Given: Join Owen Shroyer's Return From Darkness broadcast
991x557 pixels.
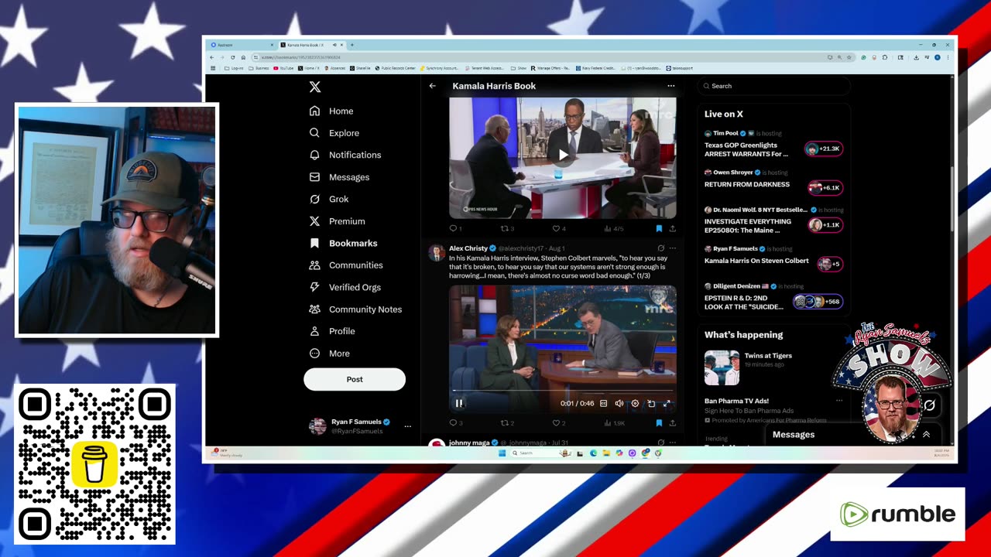Looking at the screenshot, I should click(x=773, y=180).
